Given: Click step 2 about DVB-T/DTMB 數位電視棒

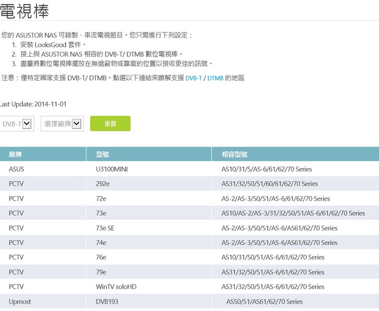Looking at the screenshot, I should (x=102, y=54).
